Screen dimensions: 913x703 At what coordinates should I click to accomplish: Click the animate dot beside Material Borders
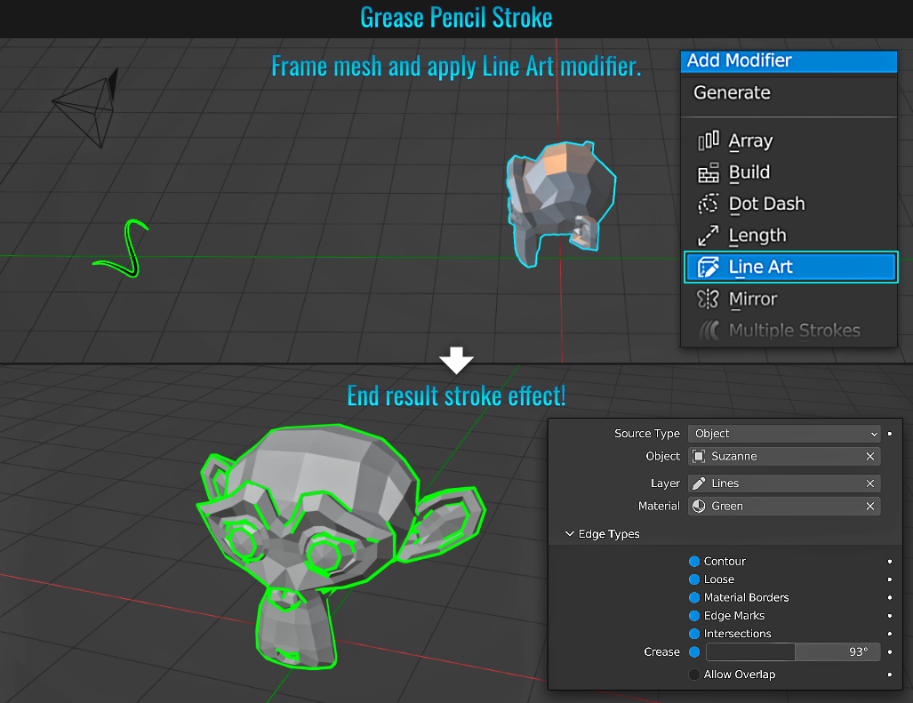890,597
